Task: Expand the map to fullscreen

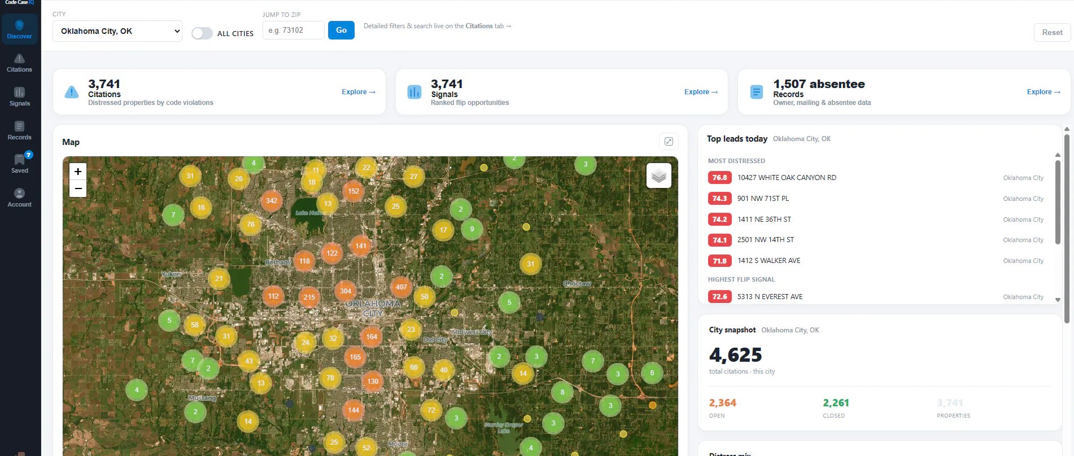Action: pos(669,142)
